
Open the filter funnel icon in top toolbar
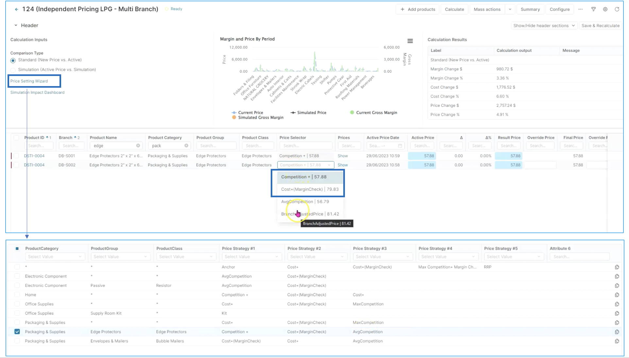[x=593, y=9]
